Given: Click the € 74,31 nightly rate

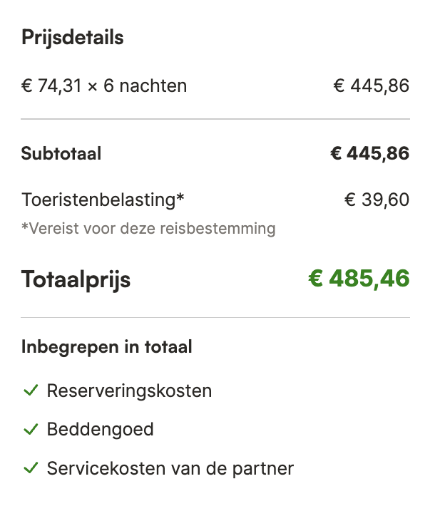Looking at the screenshot, I should coord(52,86).
